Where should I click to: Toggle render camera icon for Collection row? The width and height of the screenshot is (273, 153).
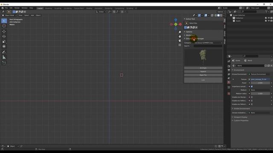[271, 18]
